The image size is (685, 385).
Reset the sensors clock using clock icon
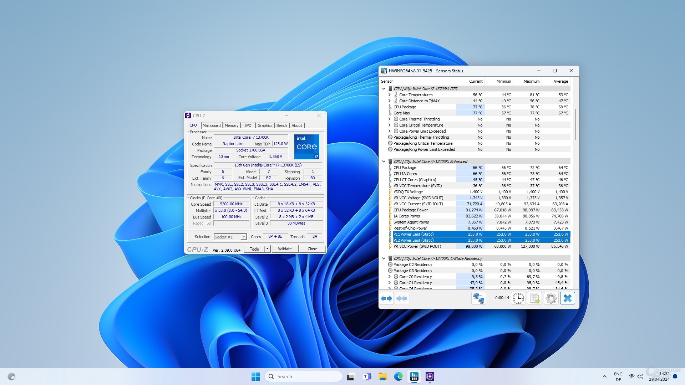click(x=518, y=298)
